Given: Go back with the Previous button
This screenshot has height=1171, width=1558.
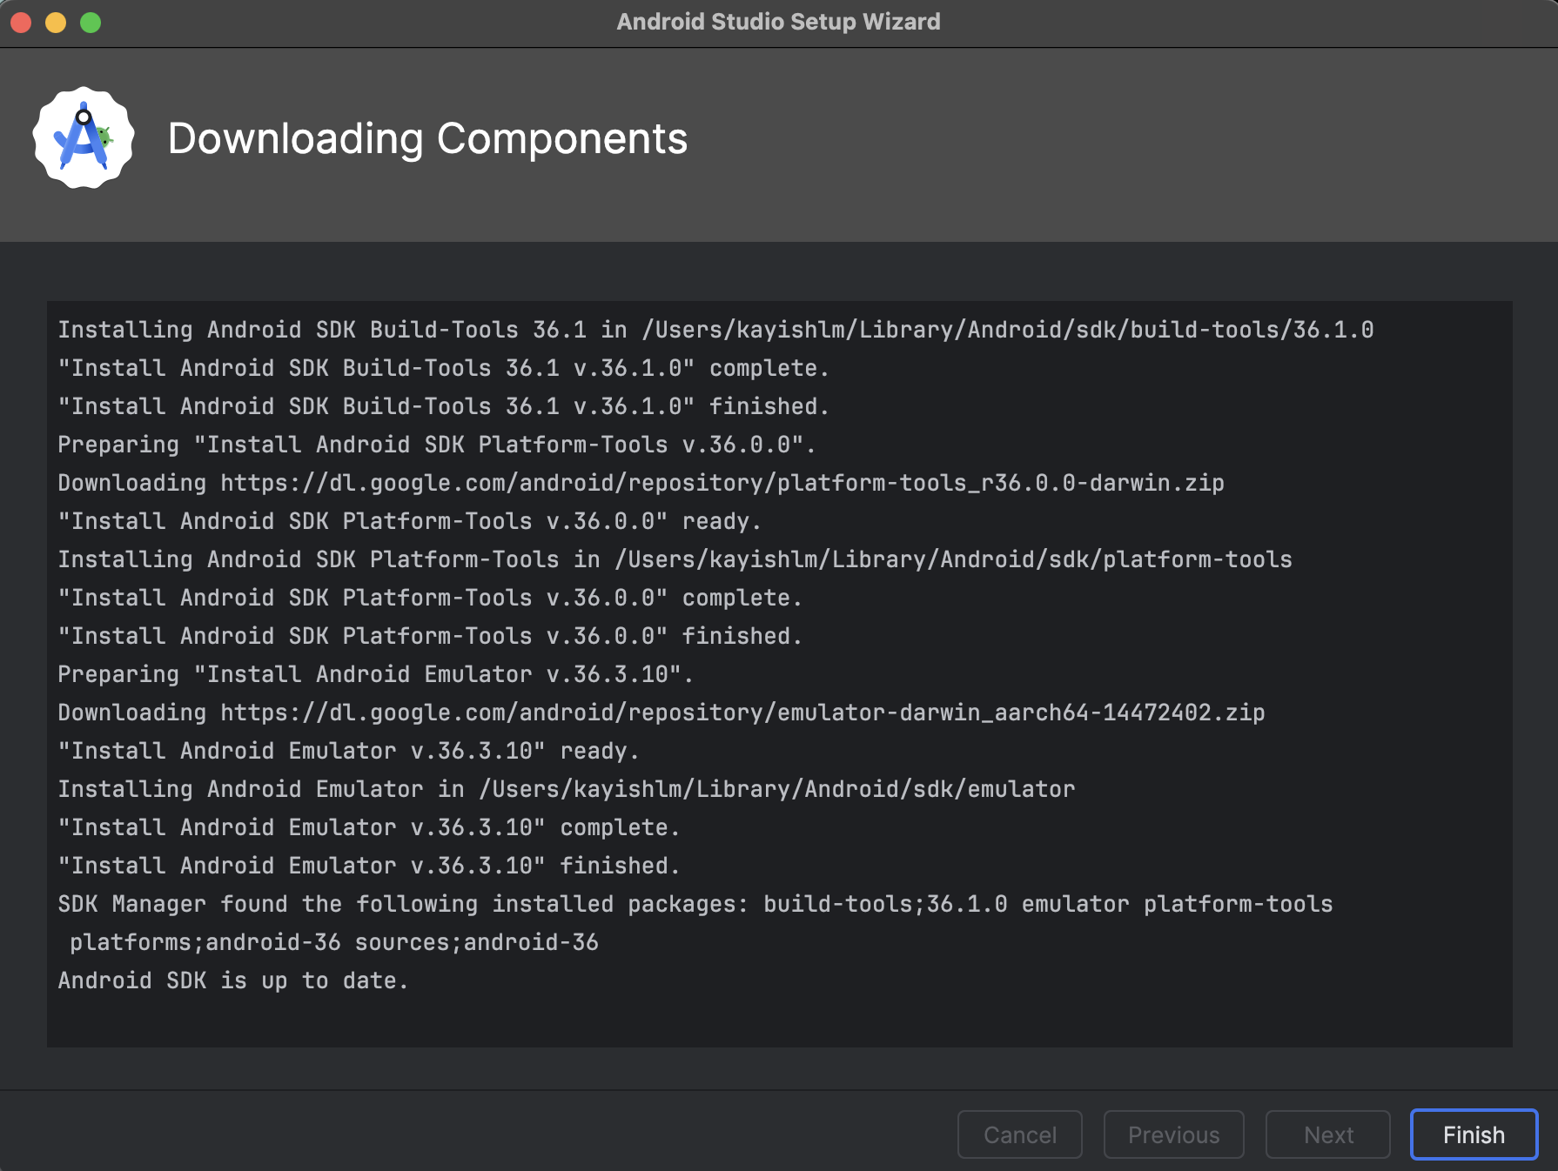Looking at the screenshot, I should coord(1173,1134).
